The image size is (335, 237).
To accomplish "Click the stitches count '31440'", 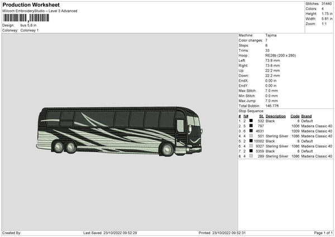I will [327, 4].
